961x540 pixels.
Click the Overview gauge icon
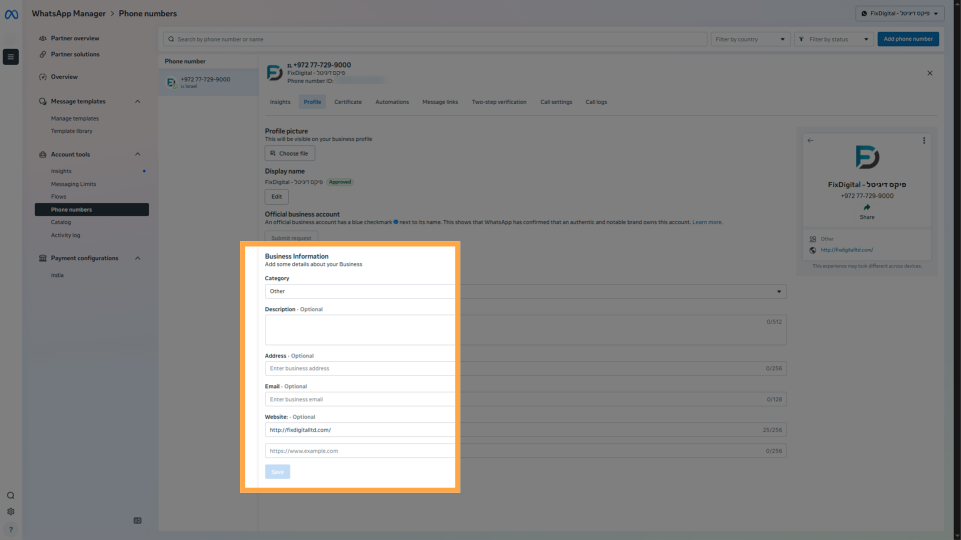coord(43,77)
